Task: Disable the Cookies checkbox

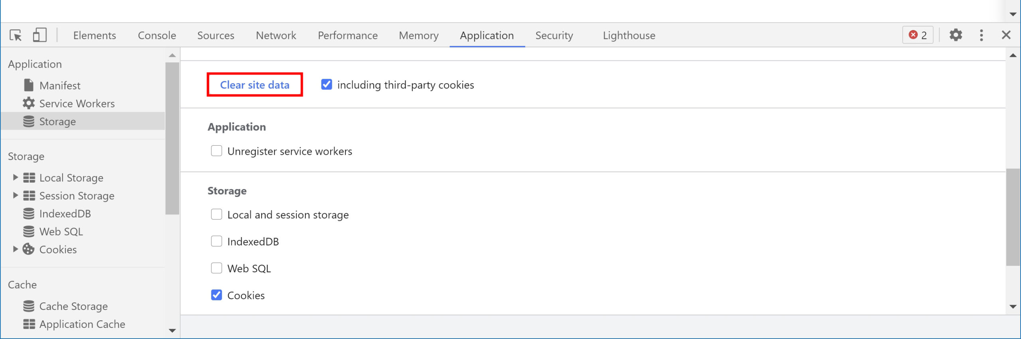Action: (217, 295)
